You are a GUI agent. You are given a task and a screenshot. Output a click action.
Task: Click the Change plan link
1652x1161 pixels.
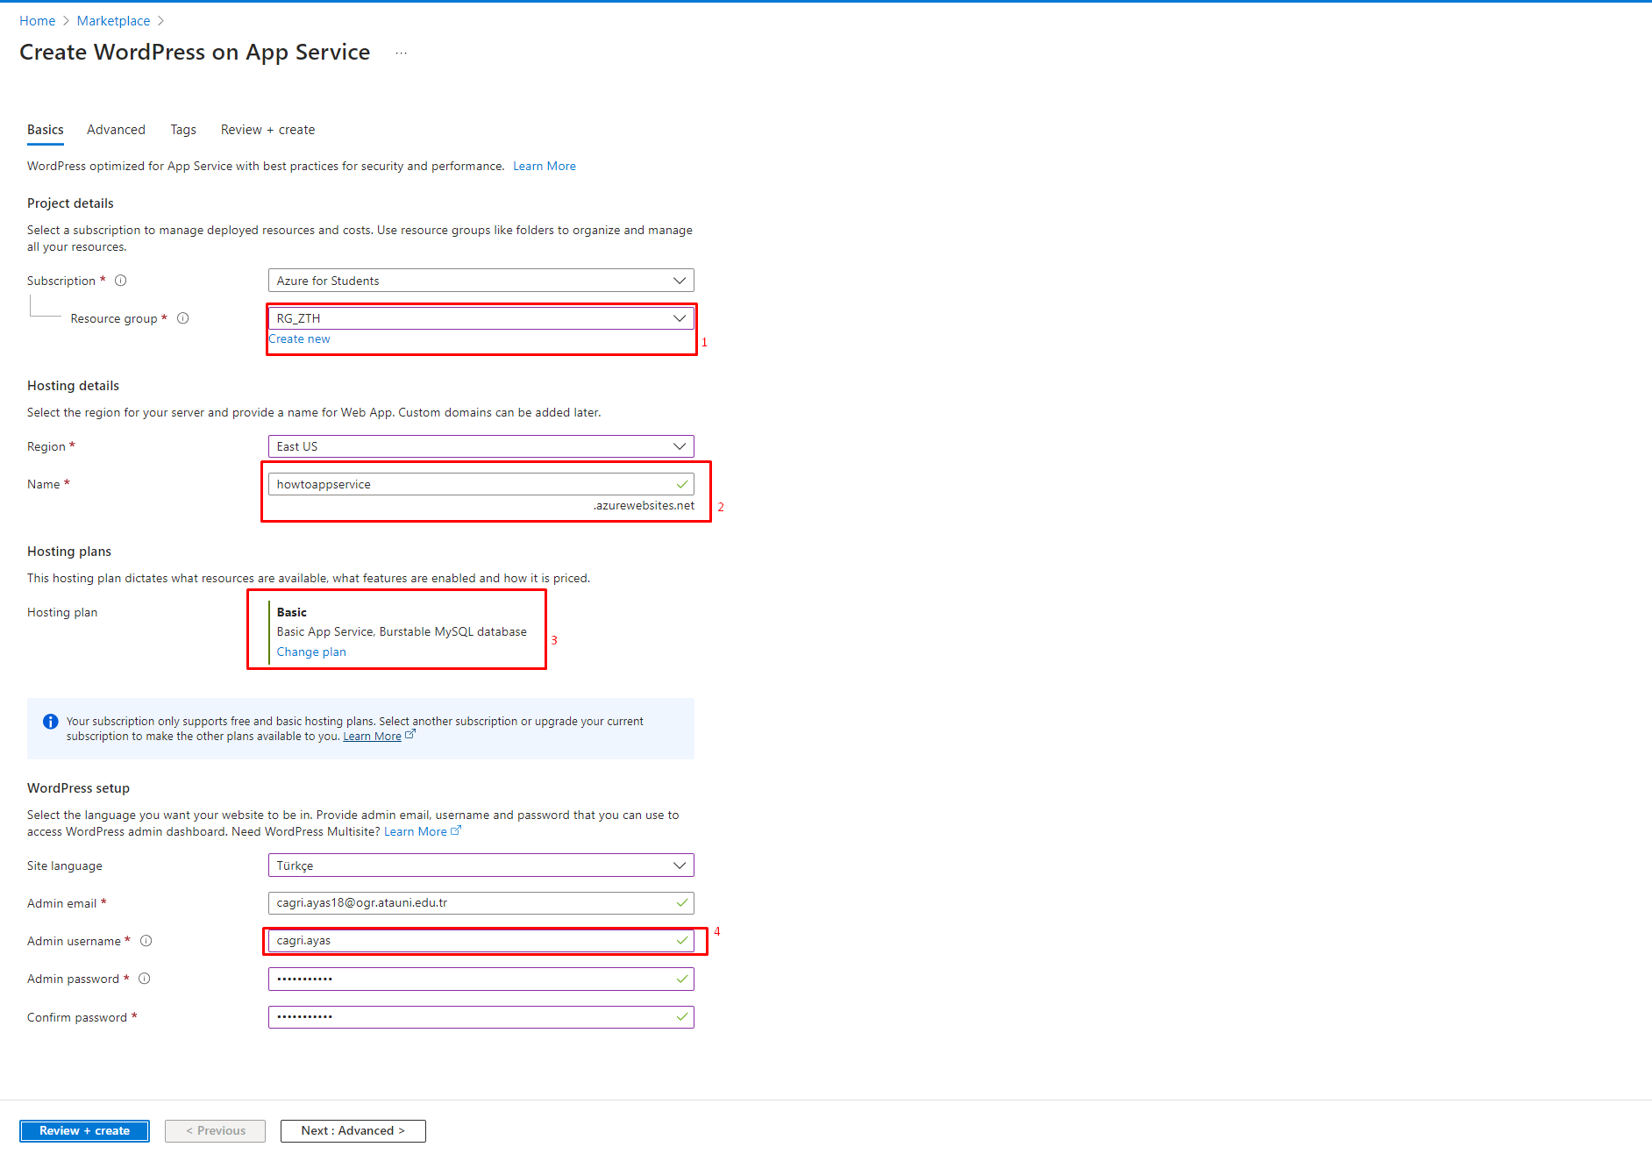click(x=311, y=652)
